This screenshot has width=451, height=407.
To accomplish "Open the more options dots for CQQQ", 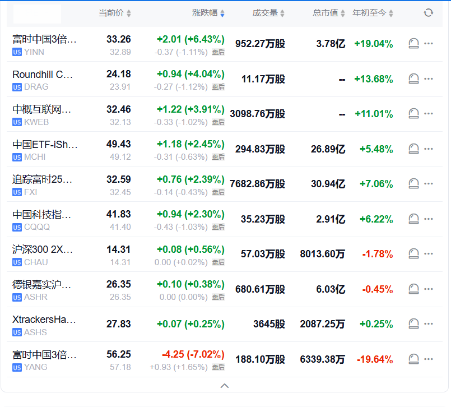I will tap(428, 219).
